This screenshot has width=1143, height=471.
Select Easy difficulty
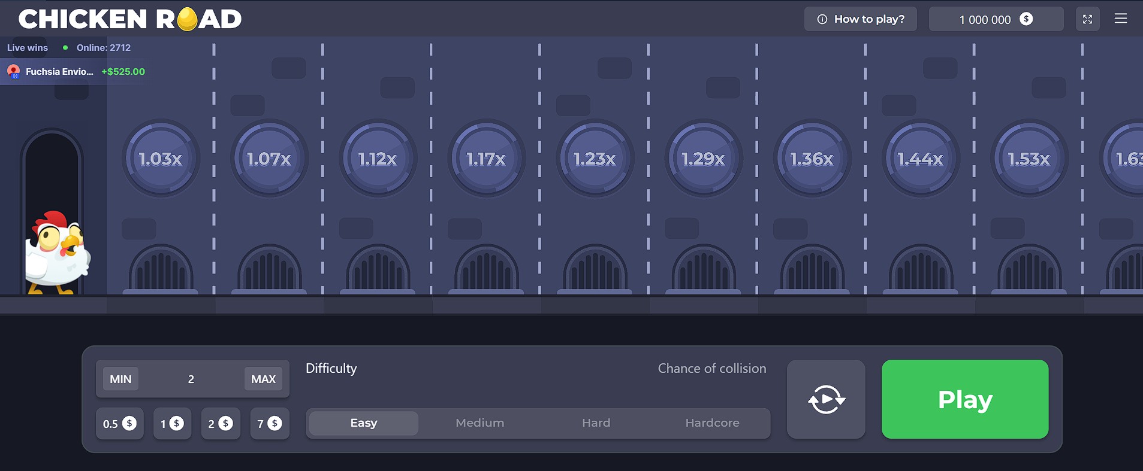(363, 423)
